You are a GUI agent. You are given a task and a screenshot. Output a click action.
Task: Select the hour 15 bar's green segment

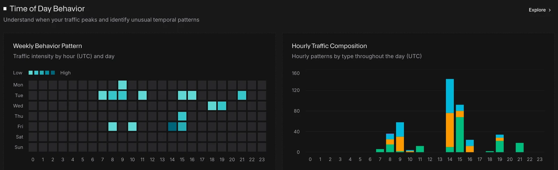[460, 134]
